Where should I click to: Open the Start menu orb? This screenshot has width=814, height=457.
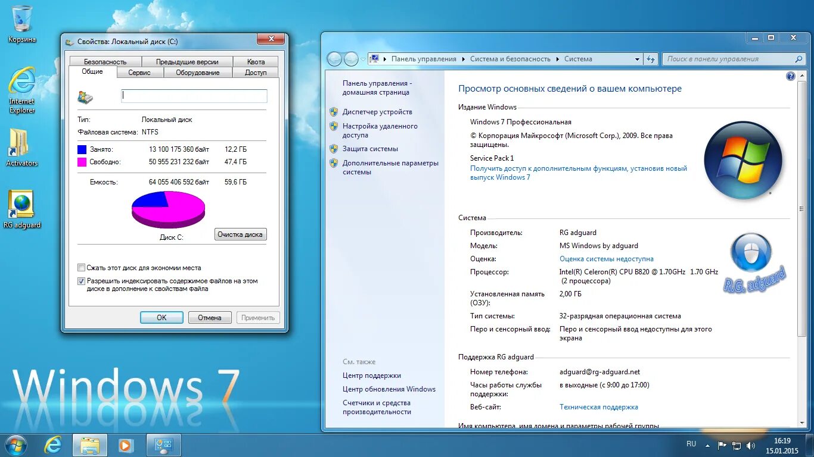coord(15,445)
